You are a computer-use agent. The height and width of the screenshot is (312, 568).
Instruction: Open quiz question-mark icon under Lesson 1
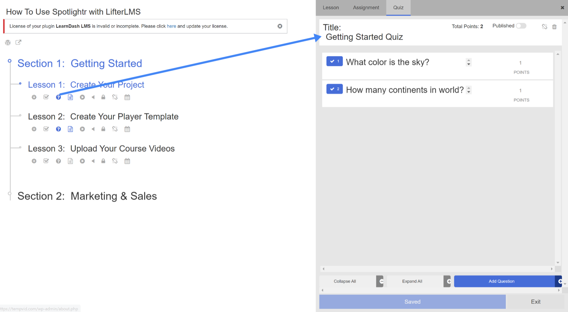pyautogui.click(x=58, y=97)
